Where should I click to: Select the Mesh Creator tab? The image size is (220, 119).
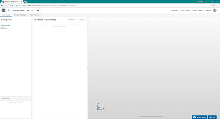(x=6, y=15)
